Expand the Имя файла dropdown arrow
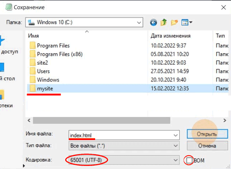Image resolution: width=231 pixels, height=169 pixels. click(x=176, y=135)
